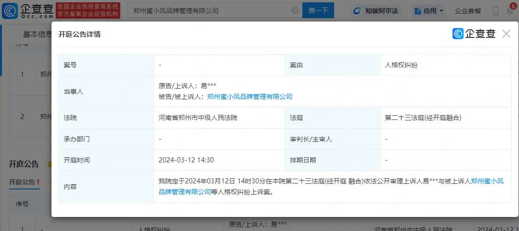
Task: Select hearing time 2024-03-12 14:30
Action: (x=186, y=160)
